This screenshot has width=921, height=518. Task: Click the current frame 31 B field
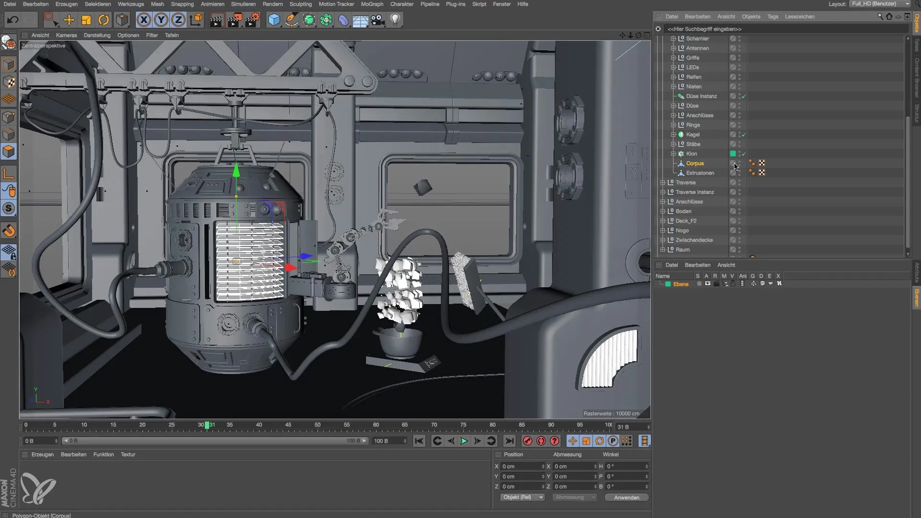(632, 427)
